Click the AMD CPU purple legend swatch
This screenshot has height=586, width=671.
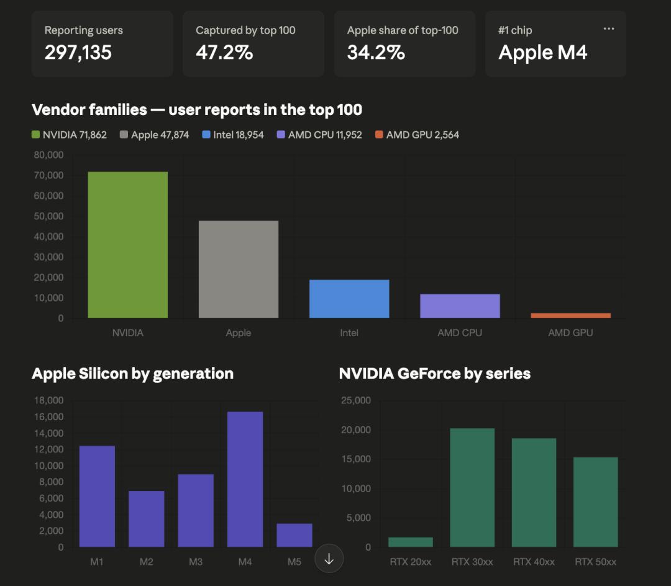281,134
